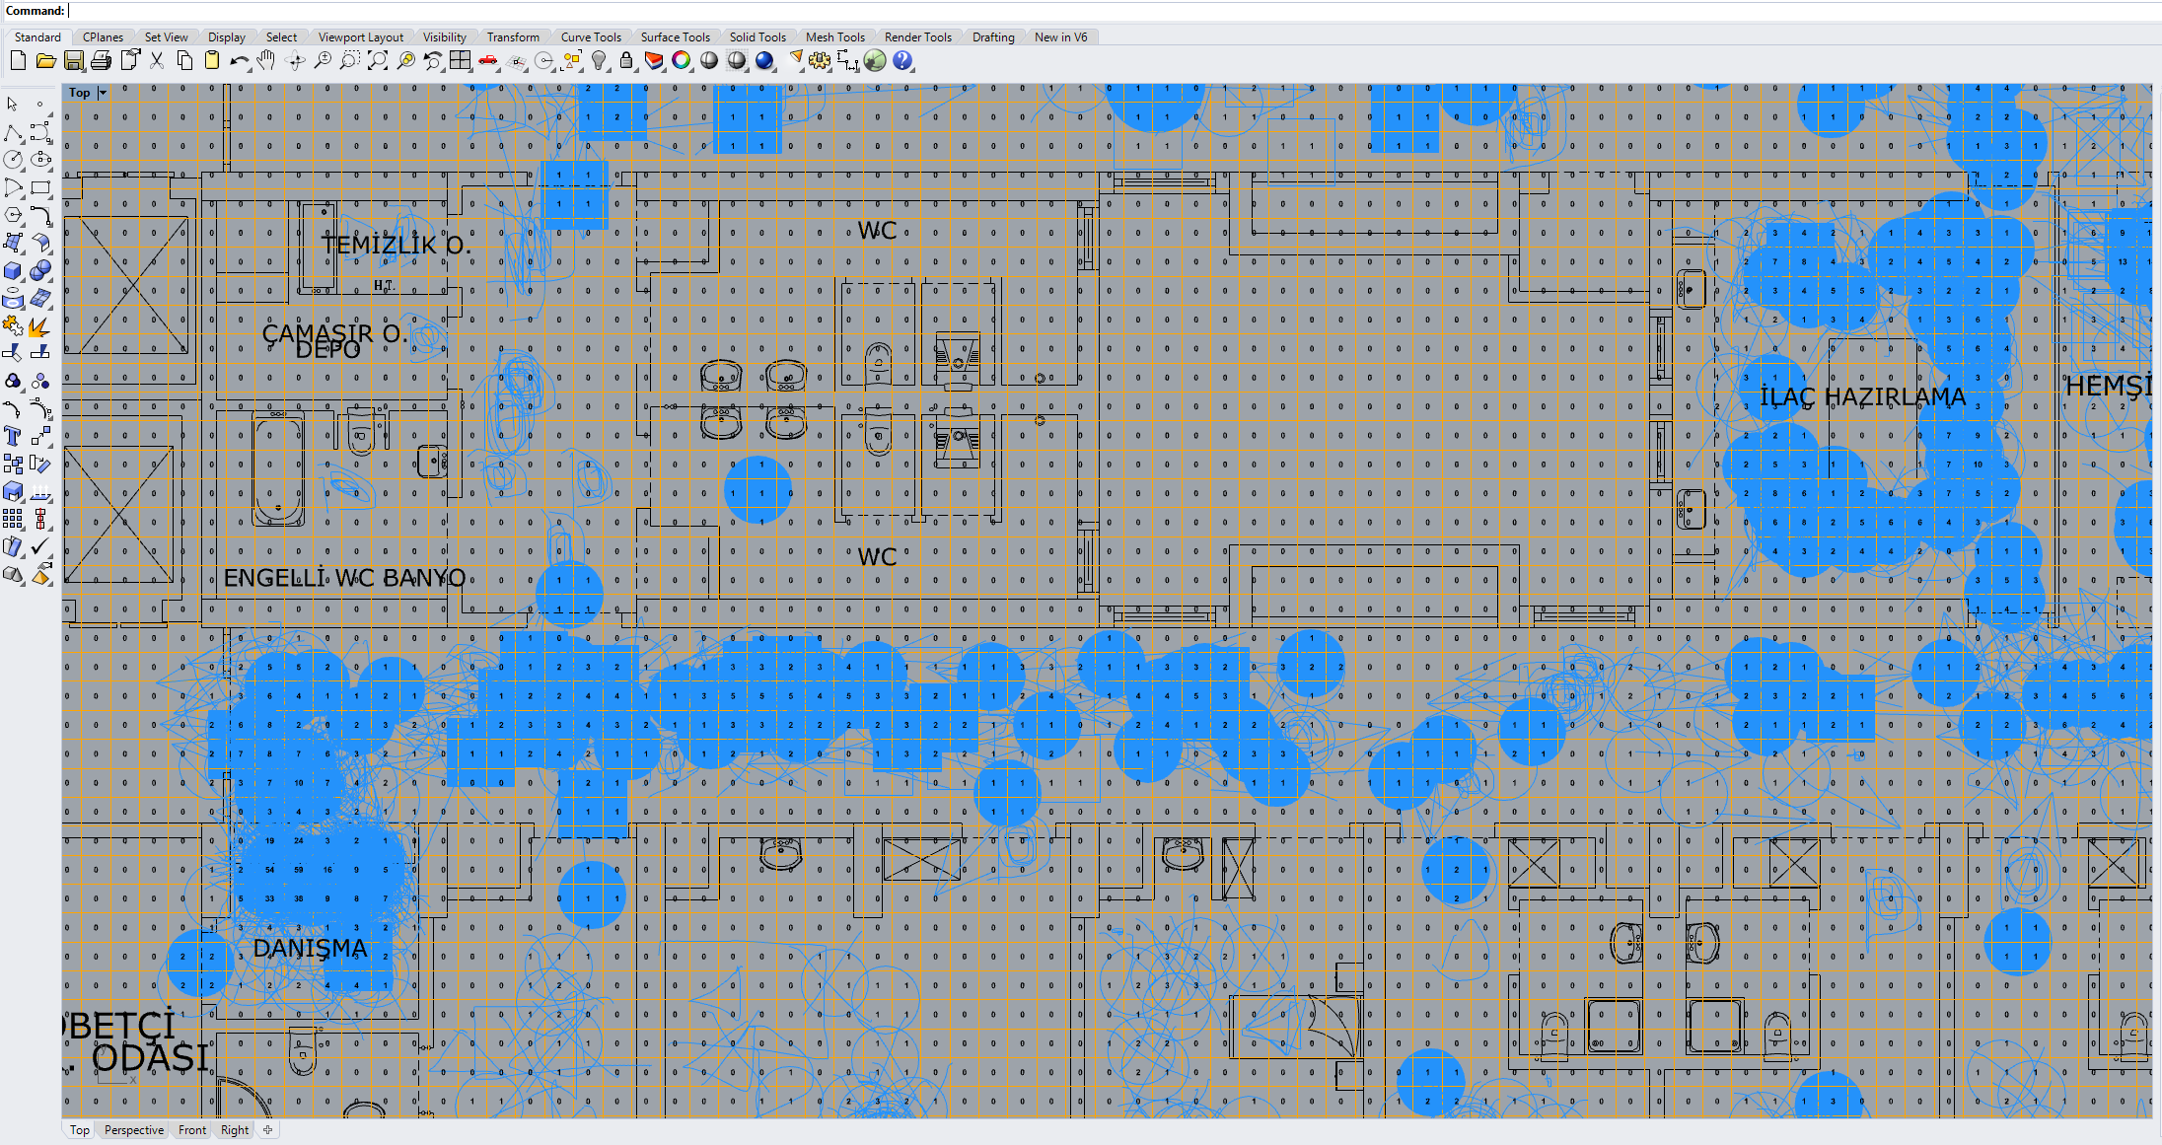Expand the rotate view tool flyout
This screenshot has height=1145, width=2162.
(304, 69)
